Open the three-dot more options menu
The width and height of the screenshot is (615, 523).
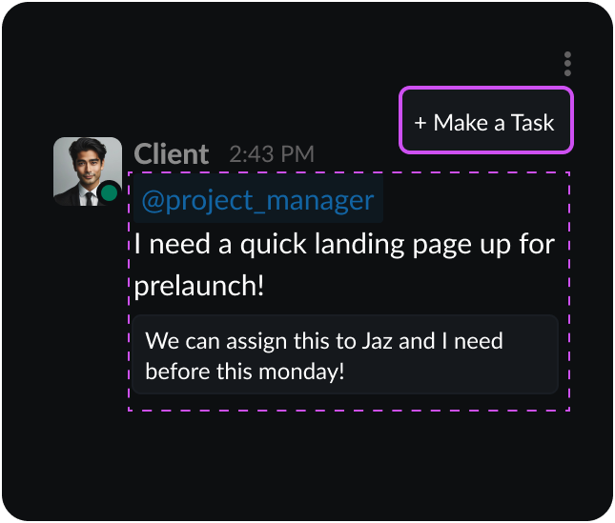[567, 64]
